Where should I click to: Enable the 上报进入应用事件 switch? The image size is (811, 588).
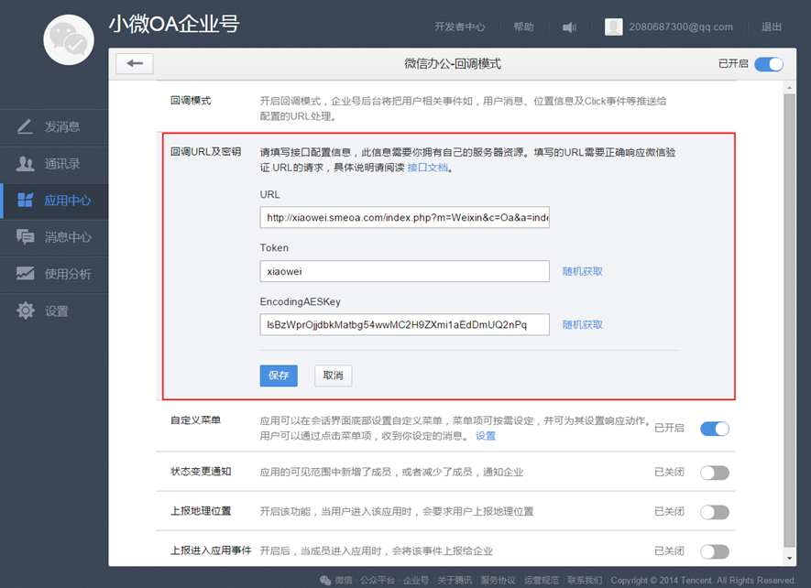click(x=715, y=551)
